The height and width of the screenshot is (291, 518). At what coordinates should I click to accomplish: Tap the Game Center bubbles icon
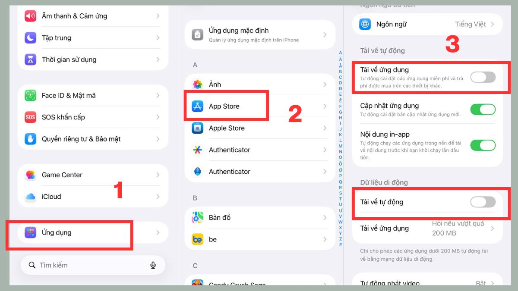pyautogui.click(x=30, y=175)
